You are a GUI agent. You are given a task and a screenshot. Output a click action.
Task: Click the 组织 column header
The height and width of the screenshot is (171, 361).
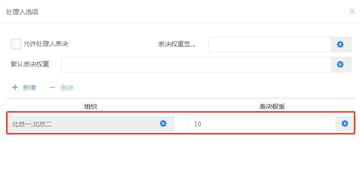pos(91,106)
